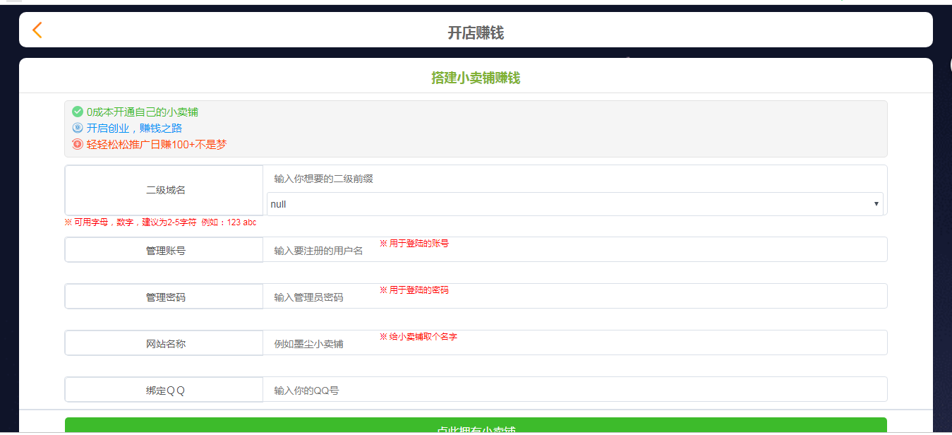Click red circle icon beside 轻轻松松推广

78,144
